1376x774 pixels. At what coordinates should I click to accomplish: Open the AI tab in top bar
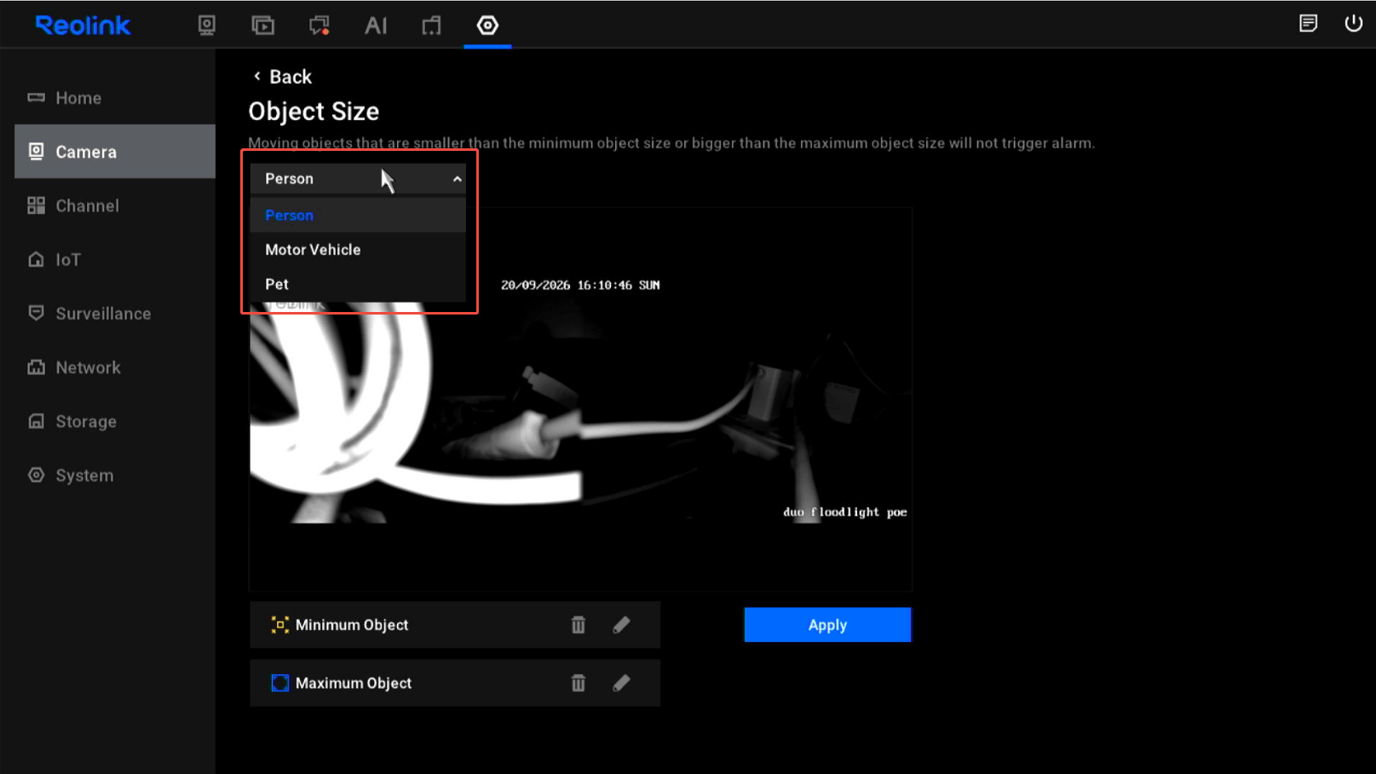click(376, 26)
